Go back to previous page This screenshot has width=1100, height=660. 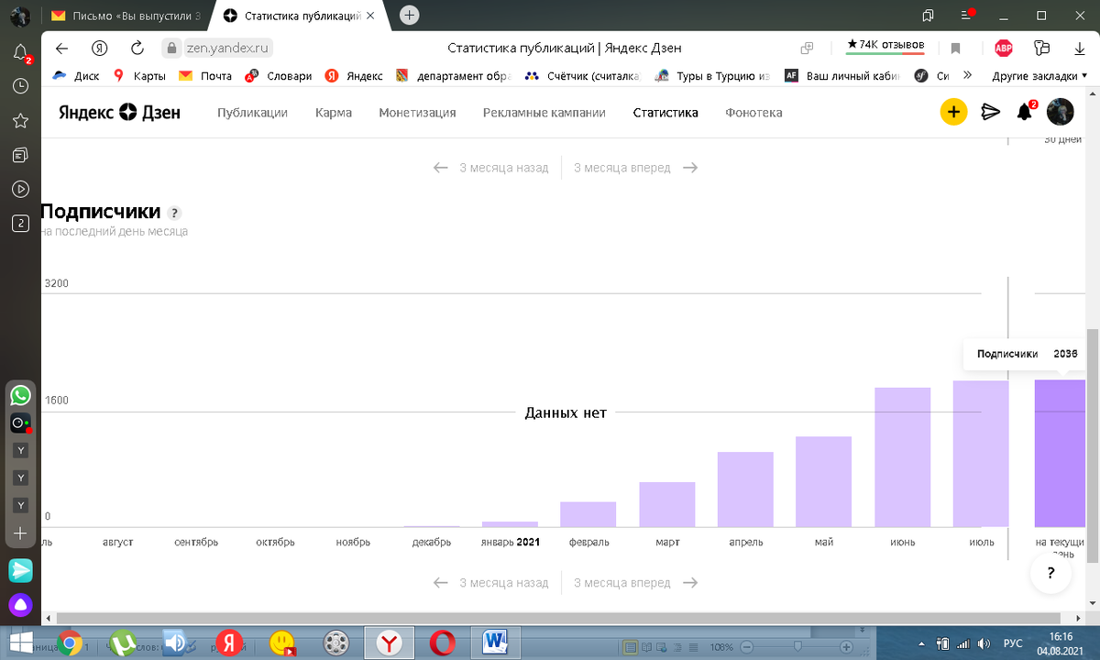pyautogui.click(x=61, y=48)
